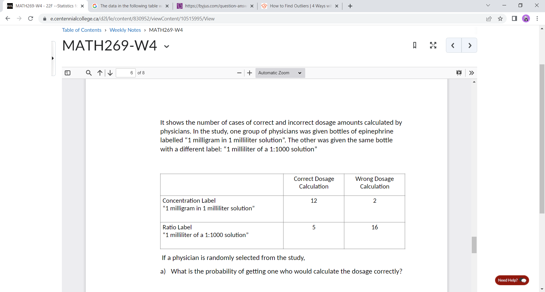Zoom into the PDF document

pyautogui.click(x=250, y=73)
